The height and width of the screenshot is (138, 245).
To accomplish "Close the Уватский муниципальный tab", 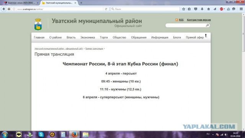I will click(x=75, y=3).
